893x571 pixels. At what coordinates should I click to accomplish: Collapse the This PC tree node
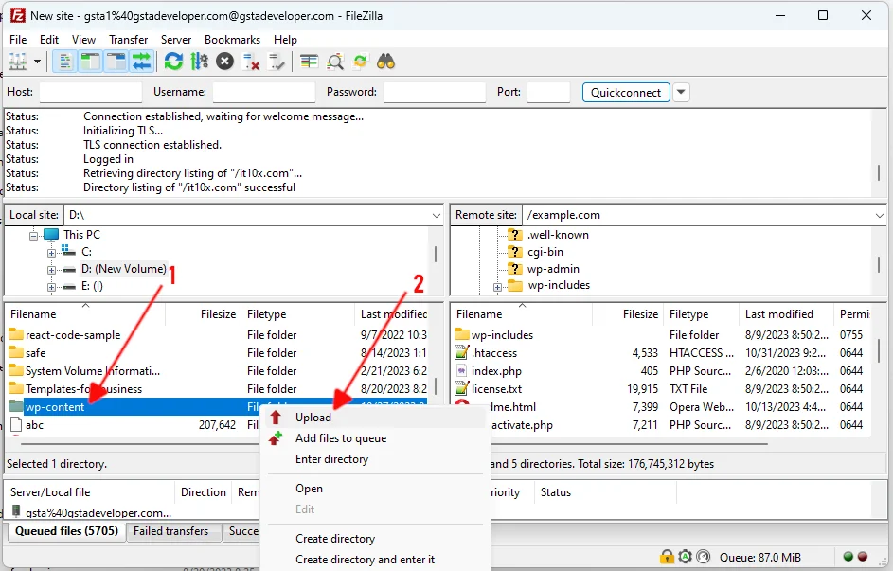(x=33, y=235)
